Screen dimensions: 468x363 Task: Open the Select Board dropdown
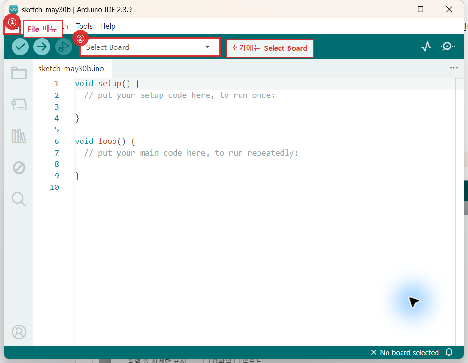tap(149, 47)
